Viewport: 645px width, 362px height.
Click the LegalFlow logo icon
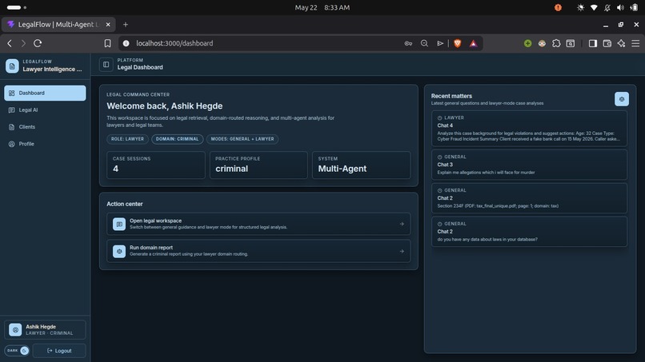coord(12,66)
